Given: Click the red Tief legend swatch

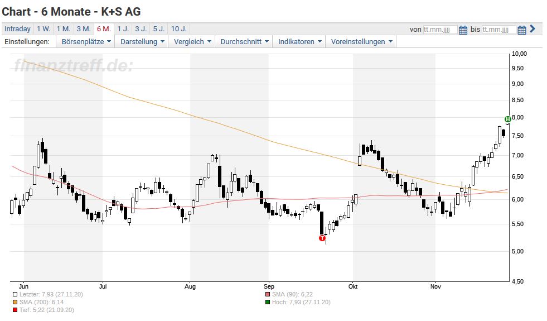Looking at the screenshot, I should pyautogui.click(x=14, y=310).
